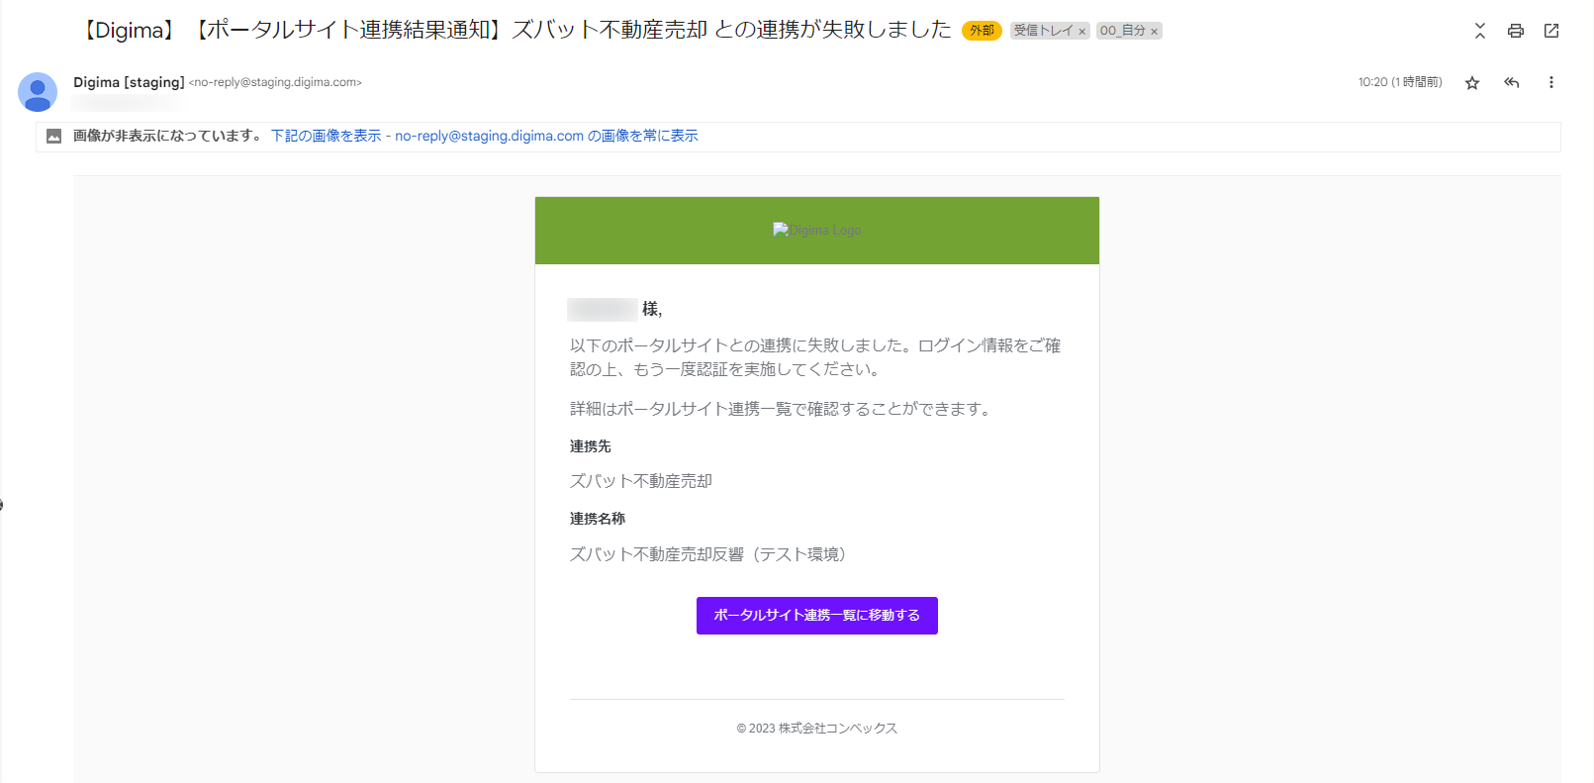Click the expand/collapse all messages icon
1594x783 pixels.
point(1479,31)
